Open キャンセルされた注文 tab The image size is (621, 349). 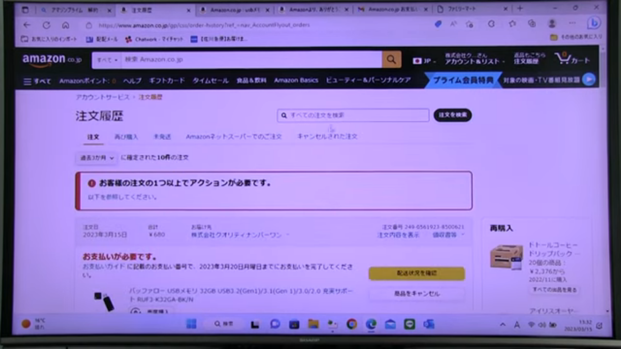pos(327,136)
